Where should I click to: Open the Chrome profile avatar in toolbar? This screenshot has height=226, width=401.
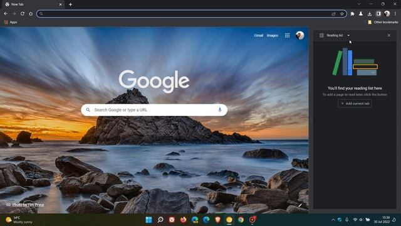387,14
